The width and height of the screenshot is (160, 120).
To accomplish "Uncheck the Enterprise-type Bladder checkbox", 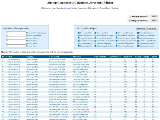I will click(95, 38).
